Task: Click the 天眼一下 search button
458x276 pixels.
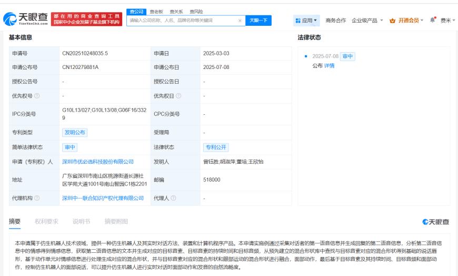Action: 258,21
